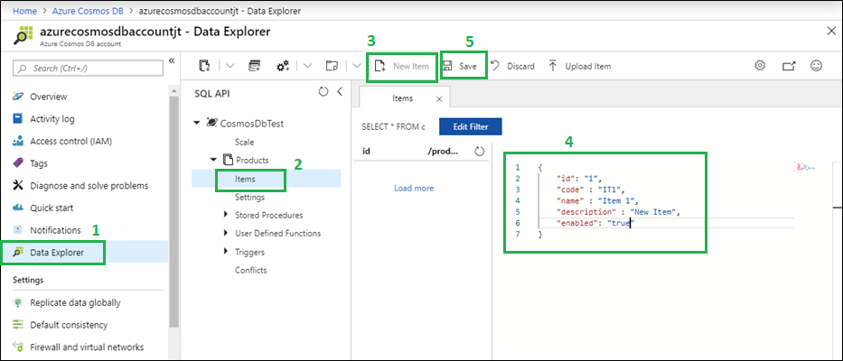
Task: Click the Diagnose wrench icon
Action: (x=18, y=185)
